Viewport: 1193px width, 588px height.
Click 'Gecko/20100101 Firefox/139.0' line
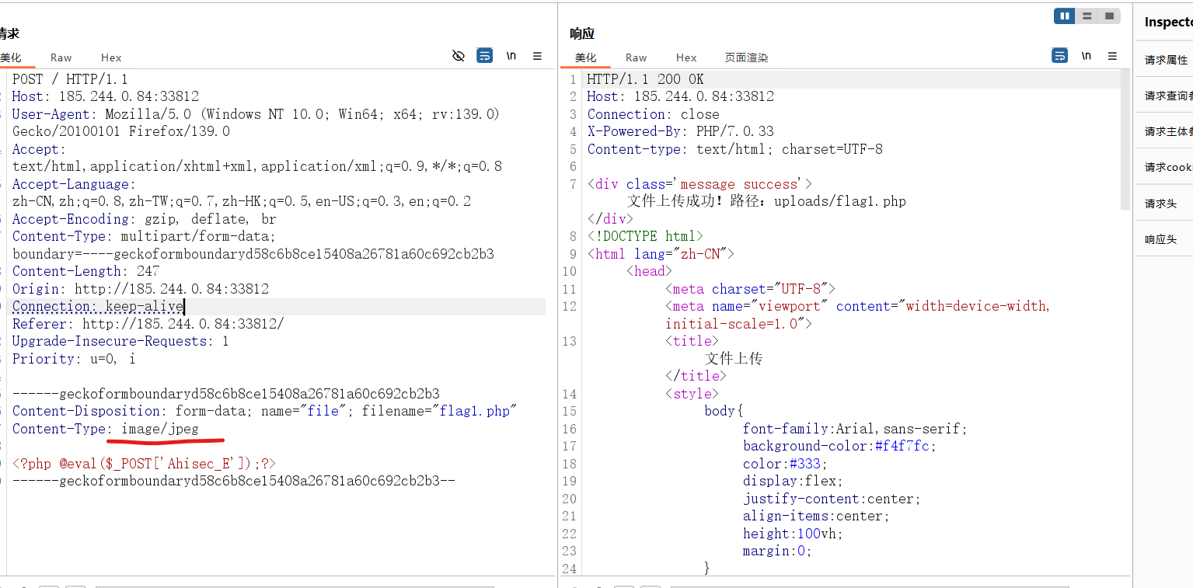pos(121,131)
